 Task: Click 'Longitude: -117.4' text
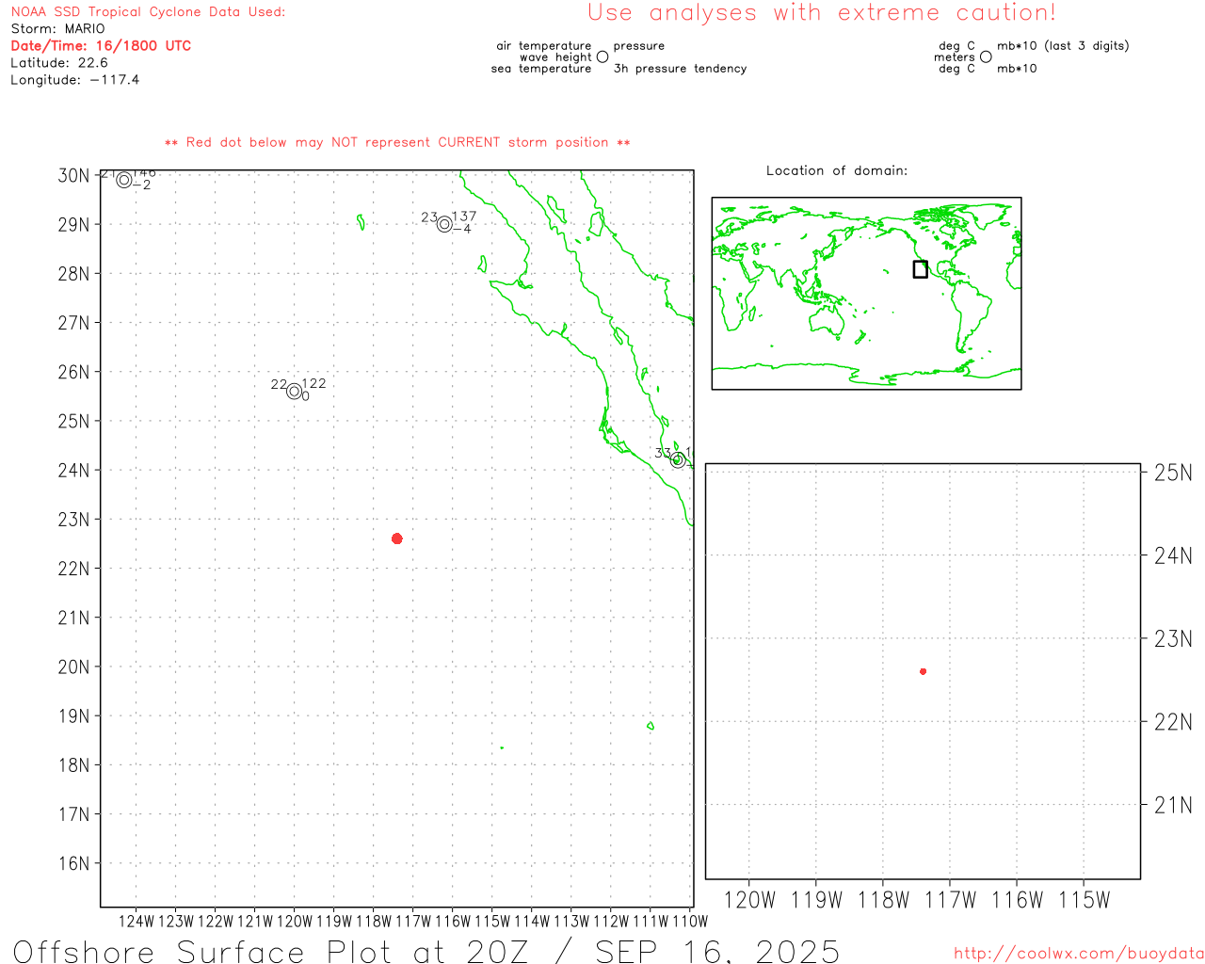click(x=75, y=80)
